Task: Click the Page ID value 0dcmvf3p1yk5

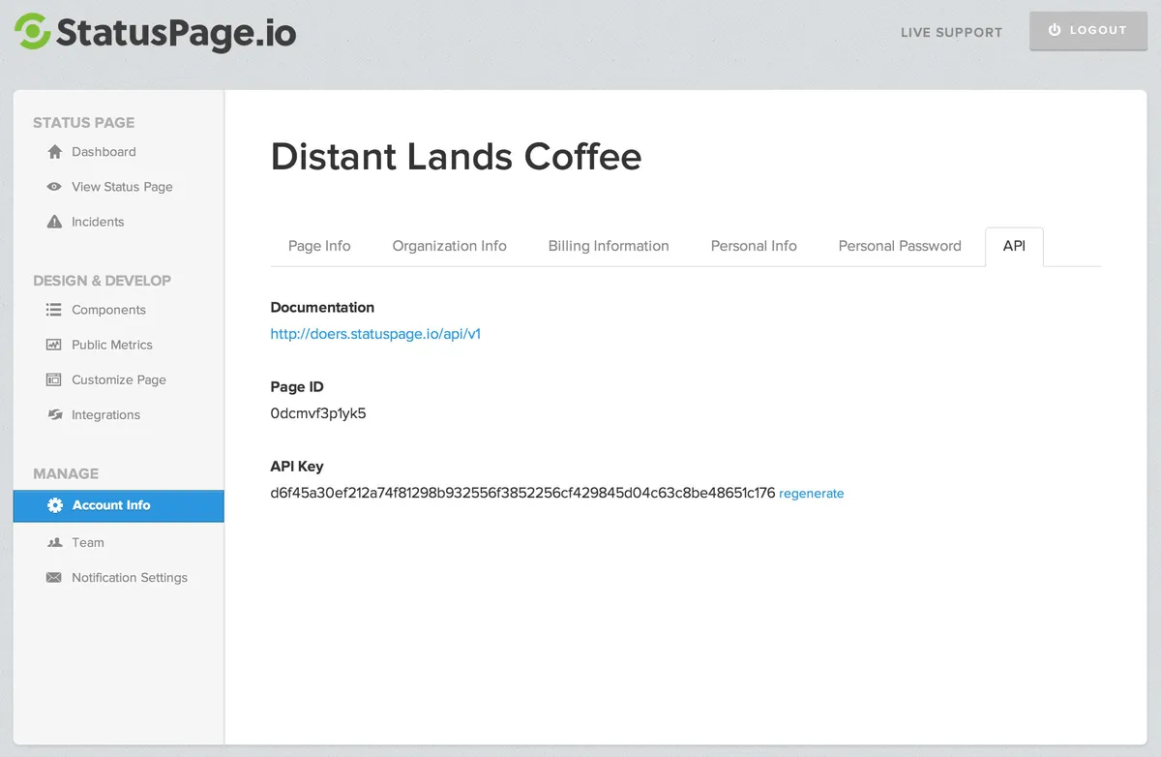Action: (x=318, y=413)
